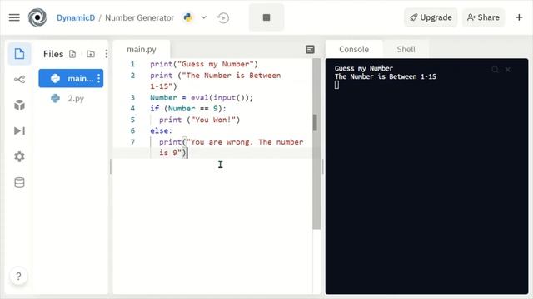This screenshot has width=533, height=299.
Task: Open the history rewind icon
Action: point(223,17)
